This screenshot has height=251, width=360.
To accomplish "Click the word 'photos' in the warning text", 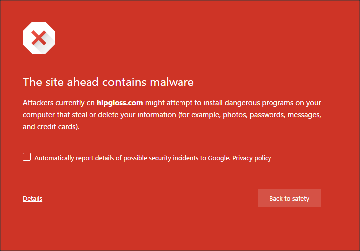I will pos(235,115).
